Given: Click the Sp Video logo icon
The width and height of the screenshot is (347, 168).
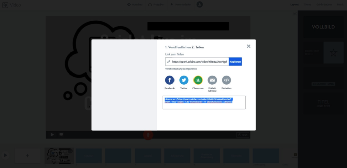Looking at the screenshot, I should (x=5, y=5).
